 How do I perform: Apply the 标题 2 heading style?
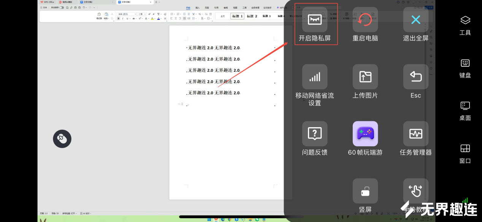pyautogui.click(x=252, y=16)
